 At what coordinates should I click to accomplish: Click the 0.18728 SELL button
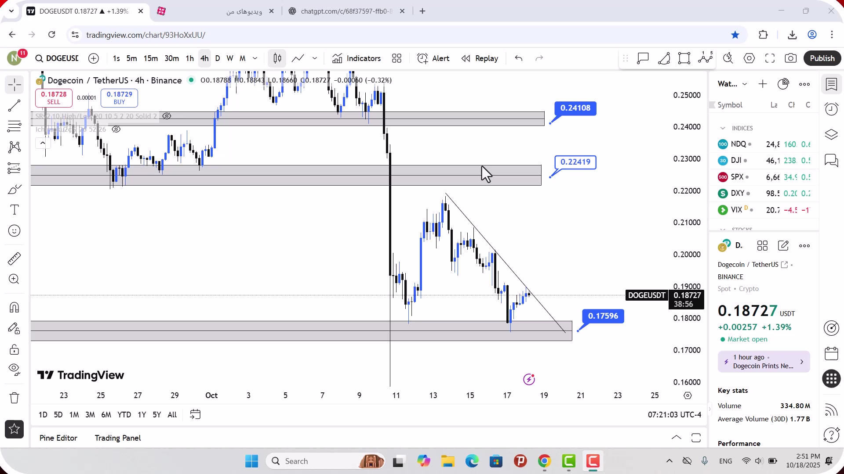coord(54,98)
